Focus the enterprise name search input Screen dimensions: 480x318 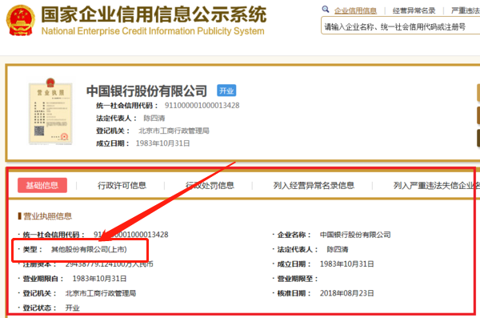tap(401, 26)
